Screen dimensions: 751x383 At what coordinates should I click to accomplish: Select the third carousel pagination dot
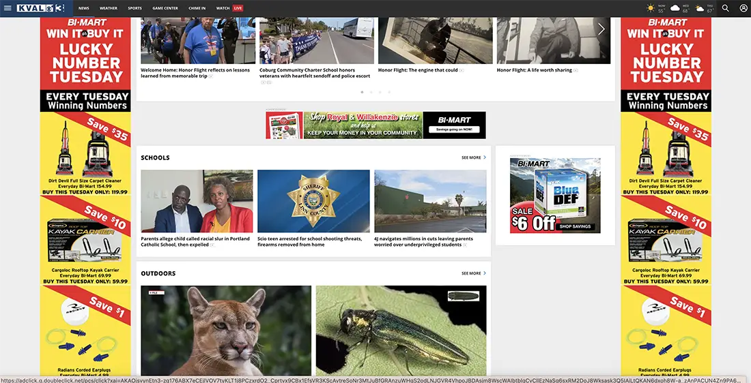point(380,92)
